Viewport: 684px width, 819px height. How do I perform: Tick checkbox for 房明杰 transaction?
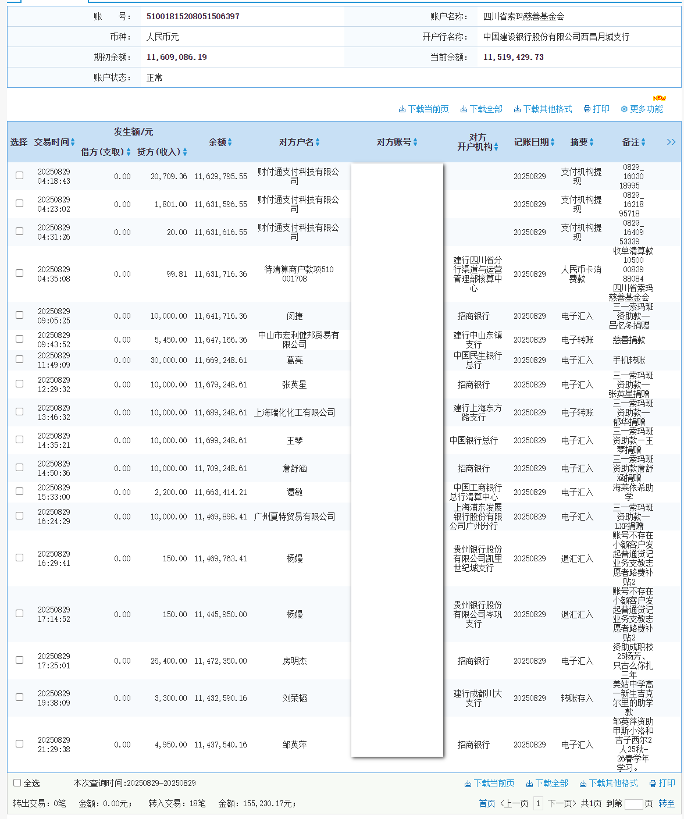(x=20, y=660)
